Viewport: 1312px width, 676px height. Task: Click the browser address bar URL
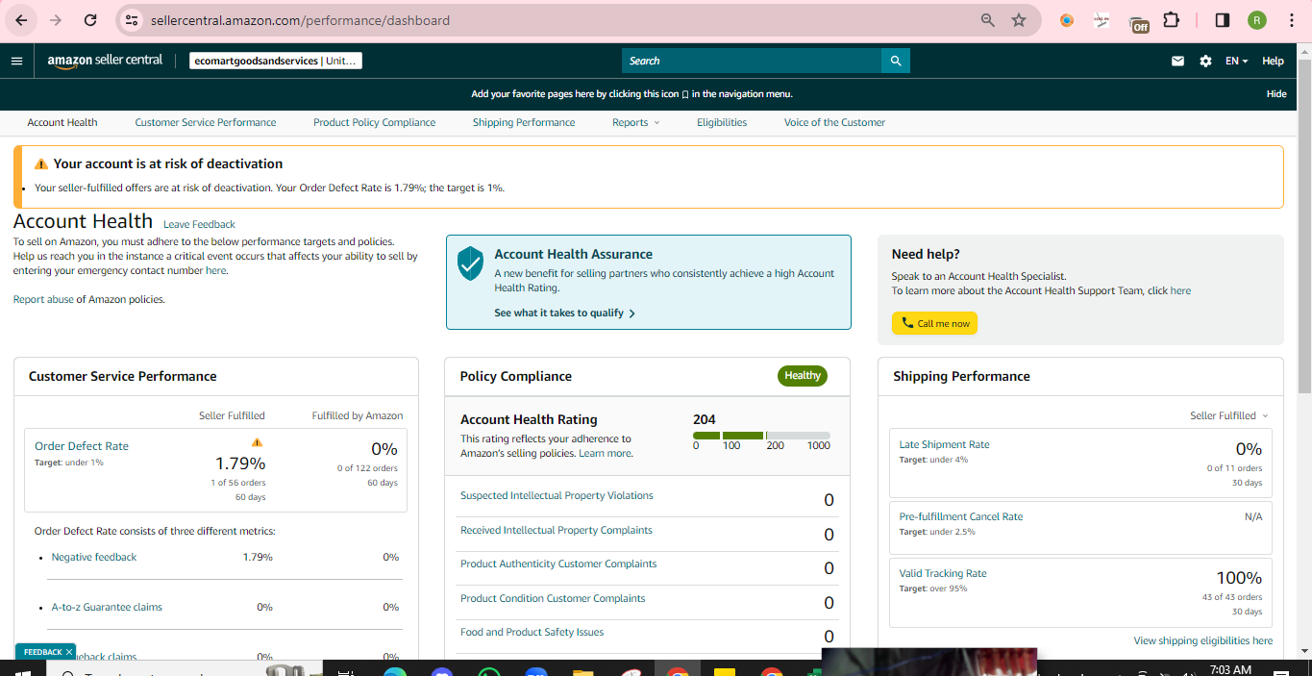300,20
